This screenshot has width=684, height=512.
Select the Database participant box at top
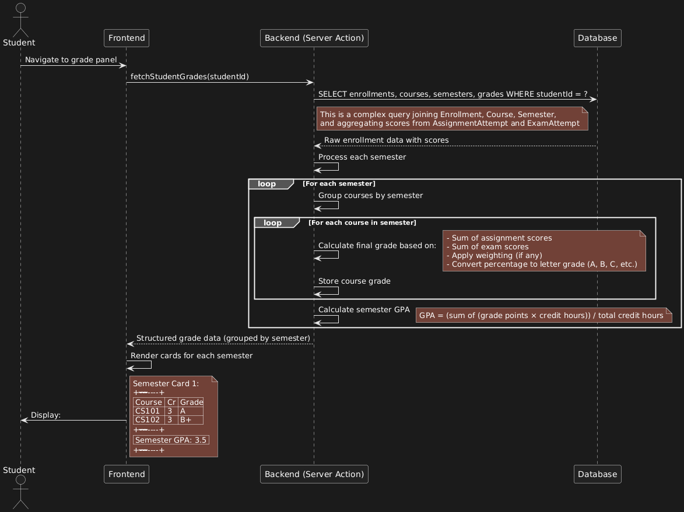tap(597, 38)
